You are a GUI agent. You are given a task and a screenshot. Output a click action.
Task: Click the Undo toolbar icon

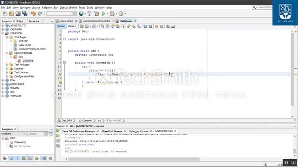coord(34,13)
